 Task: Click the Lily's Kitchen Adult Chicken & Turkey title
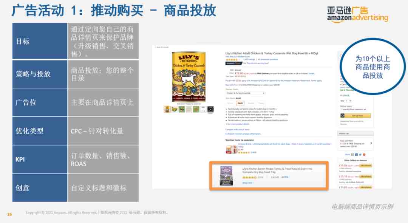(271, 53)
